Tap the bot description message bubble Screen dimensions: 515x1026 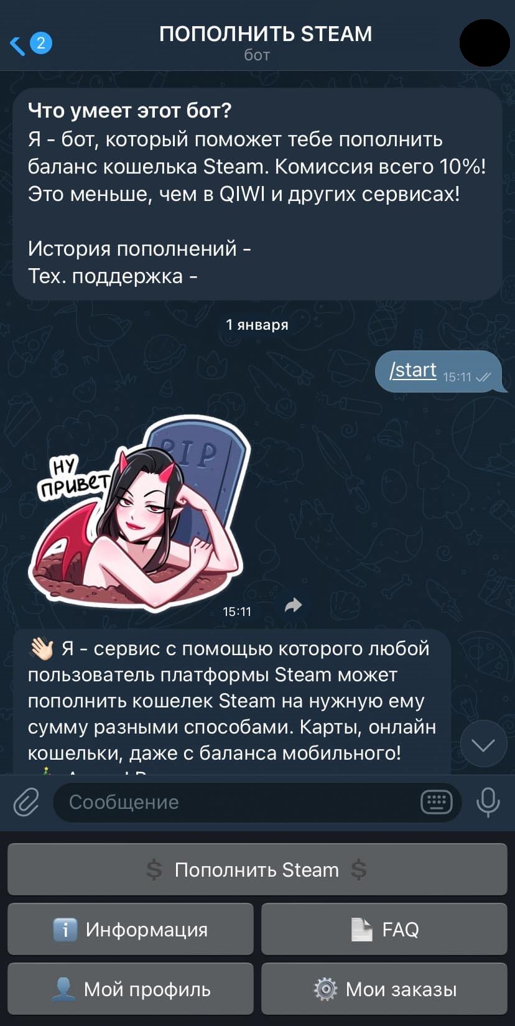257,194
